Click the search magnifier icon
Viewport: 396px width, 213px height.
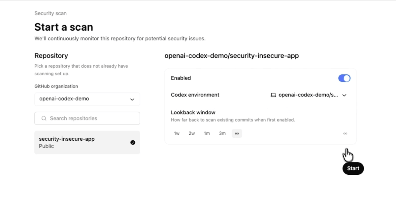(x=43, y=118)
